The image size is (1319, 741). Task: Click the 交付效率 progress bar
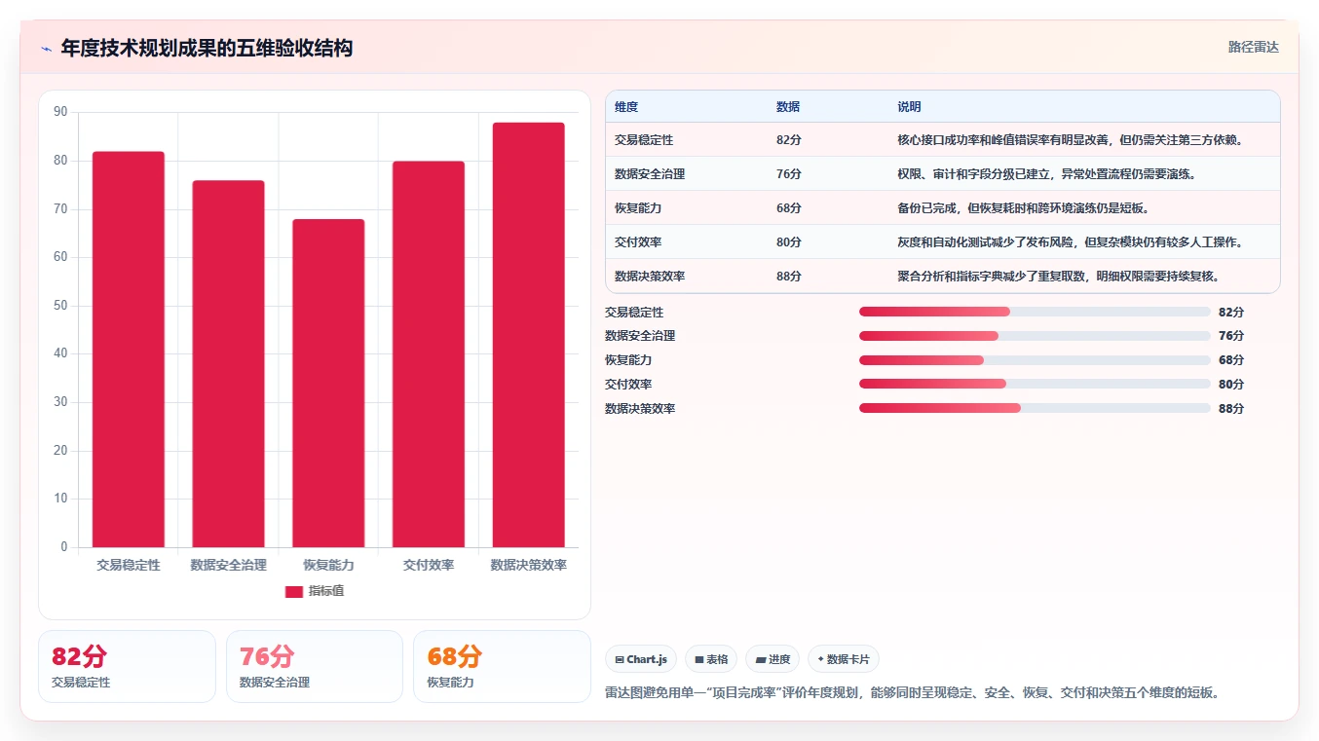[1035, 384]
